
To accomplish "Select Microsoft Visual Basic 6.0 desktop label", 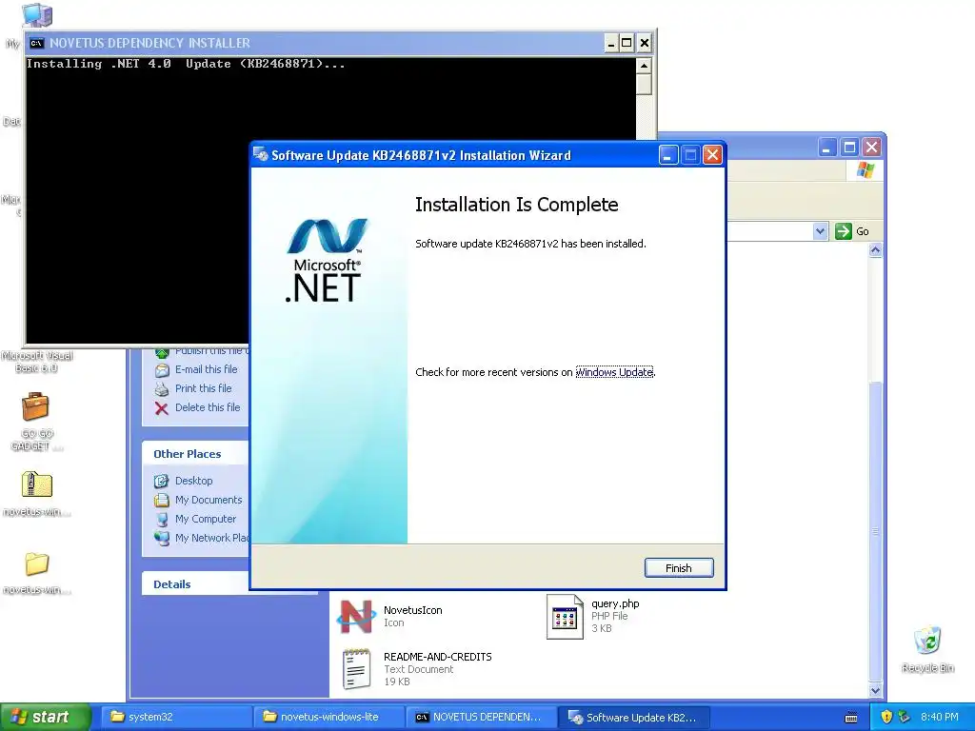I will click(37, 362).
